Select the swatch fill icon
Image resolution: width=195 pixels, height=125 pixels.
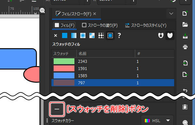pos(110,35)
